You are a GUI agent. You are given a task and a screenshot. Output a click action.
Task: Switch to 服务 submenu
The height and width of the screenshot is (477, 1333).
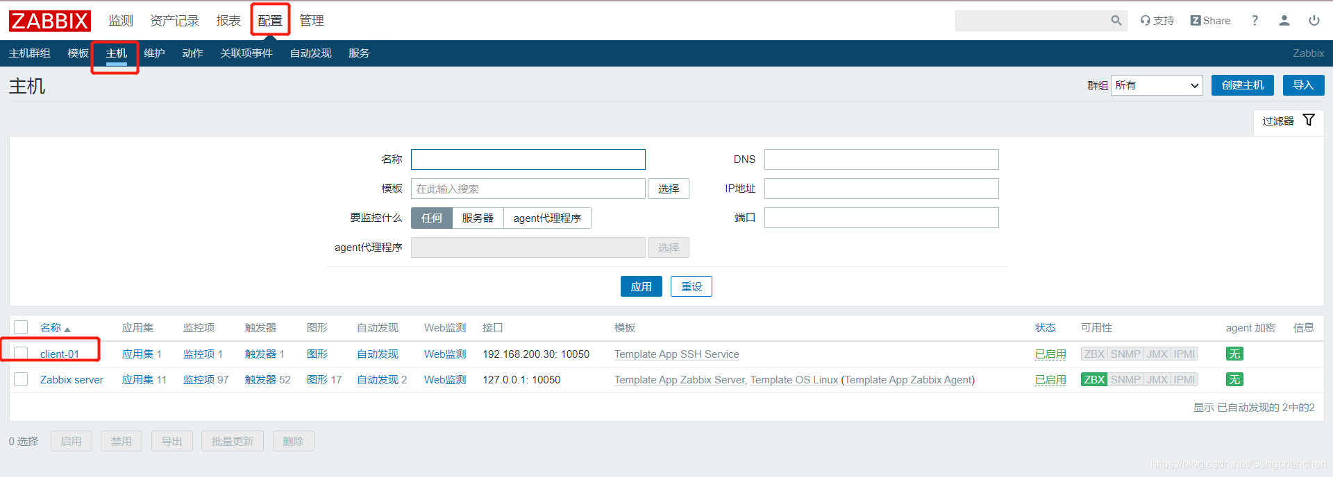(x=359, y=53)
